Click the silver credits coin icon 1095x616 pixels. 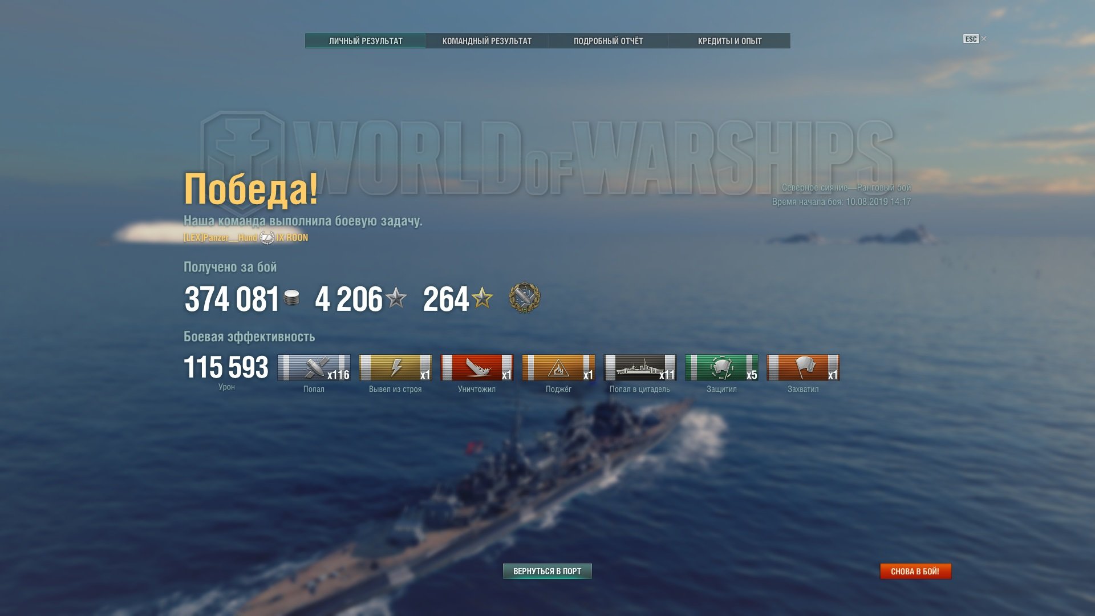pos(291,298)
